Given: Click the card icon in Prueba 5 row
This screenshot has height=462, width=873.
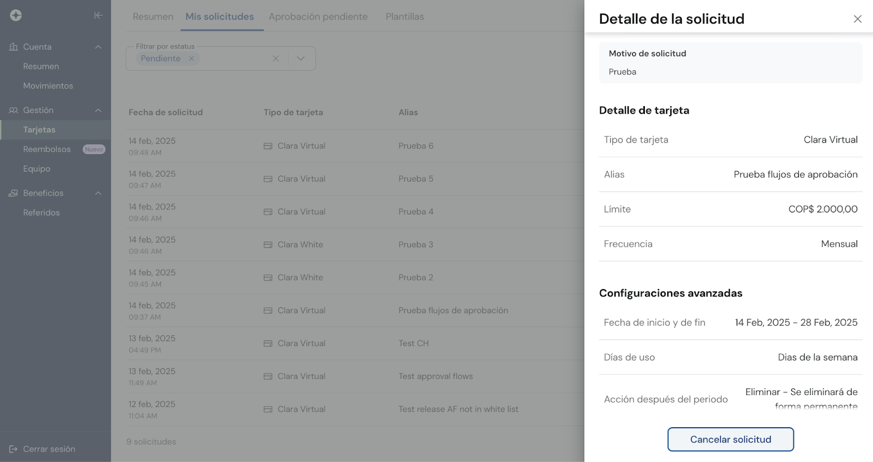Looking at the screenshot, I should click(x=268, y=179).
